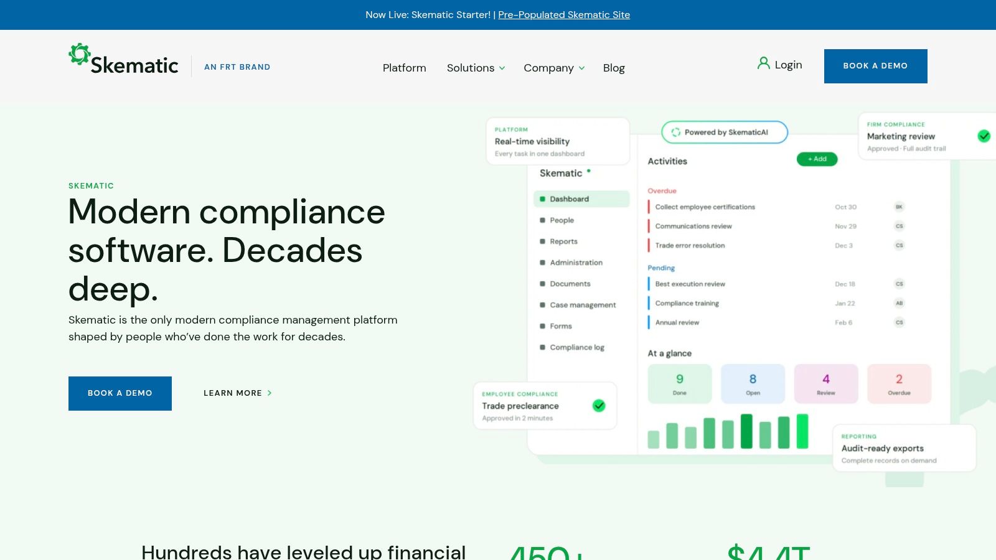Click the 'Trade error resolution' activity row
The image size is (996, 560).
click(777, 245)
